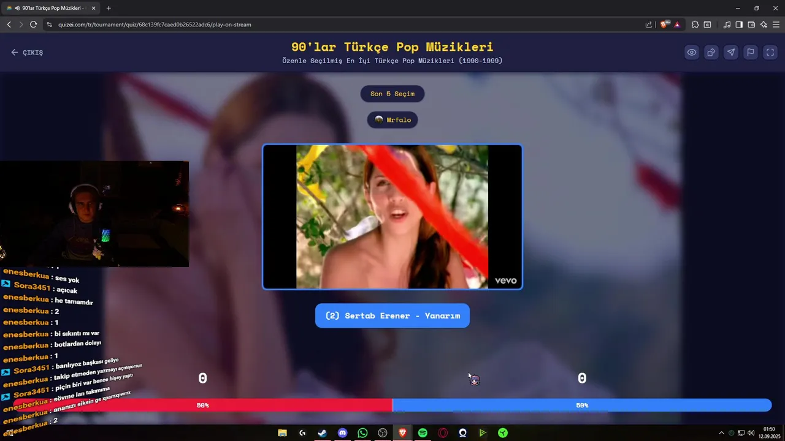Click the red 50% vote bar
Screen dimensions: 785x441
(202, 405)
